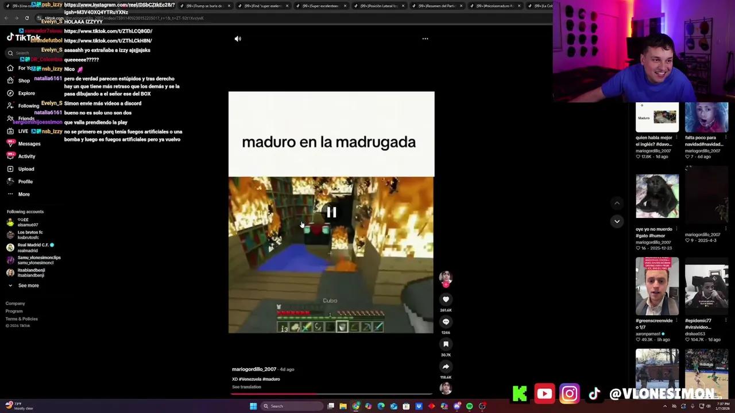Open the #greenscreenvideo video thumbnail
This screenshot has height=413, width=735.
tap(657, 286)
